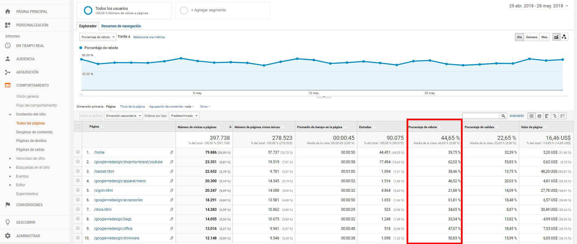The image size is (577, 244).
Task: Select the comparison view icon
Action: (555, 116)
